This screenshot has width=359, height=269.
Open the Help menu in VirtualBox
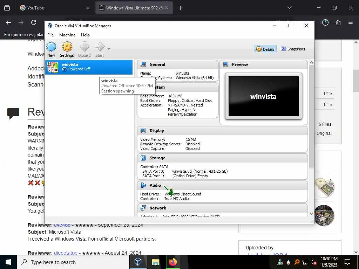pyautogui.click(x=85, y=35)
